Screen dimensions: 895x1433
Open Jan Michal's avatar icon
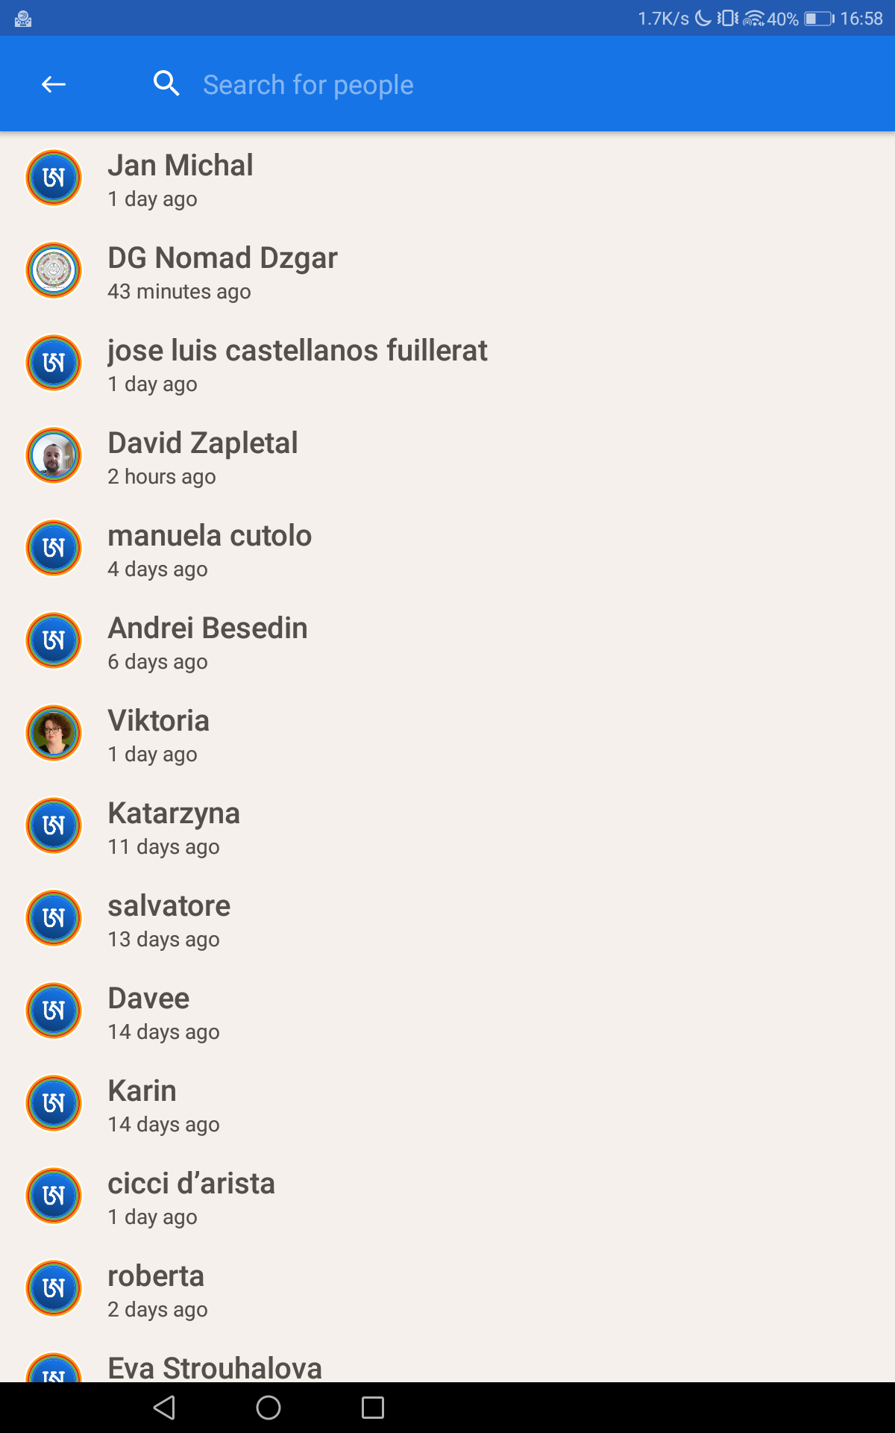click(x=54, y=178)
